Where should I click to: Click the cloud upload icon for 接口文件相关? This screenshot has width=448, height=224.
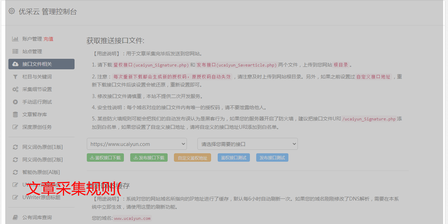[x=15, y=64]
